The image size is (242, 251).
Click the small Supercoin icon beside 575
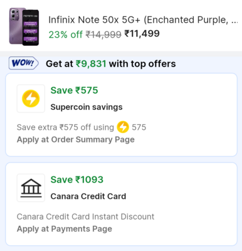coord(123,127)
